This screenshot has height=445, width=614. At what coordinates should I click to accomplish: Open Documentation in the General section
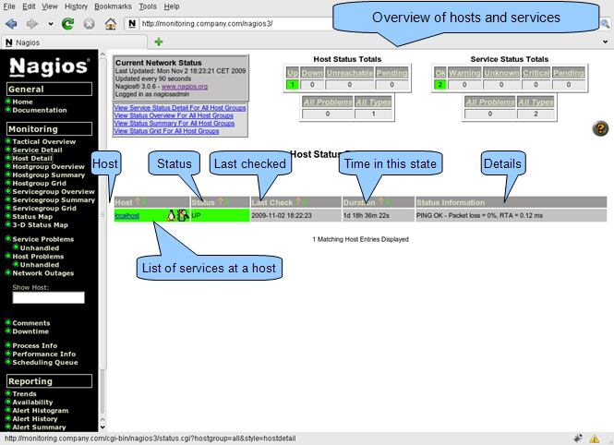click(x=40, y=111)
